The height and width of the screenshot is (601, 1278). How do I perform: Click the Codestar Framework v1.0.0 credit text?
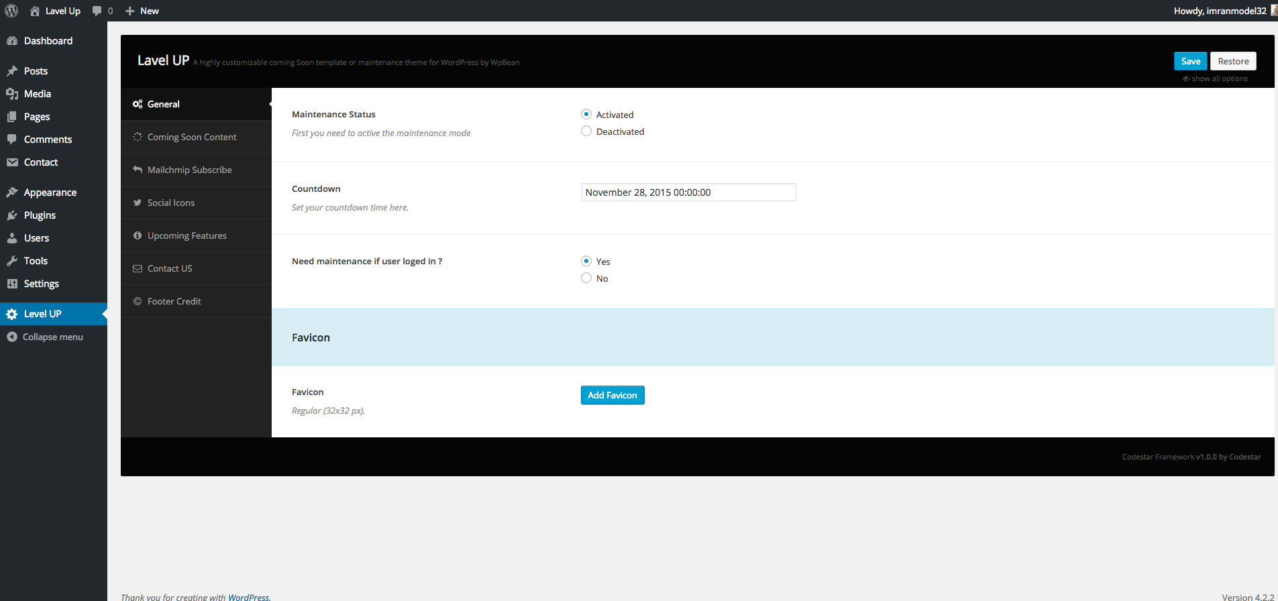tap(1191, 457)
